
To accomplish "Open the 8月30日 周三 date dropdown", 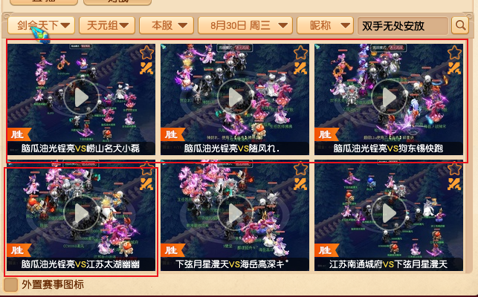I will point(245,25).
